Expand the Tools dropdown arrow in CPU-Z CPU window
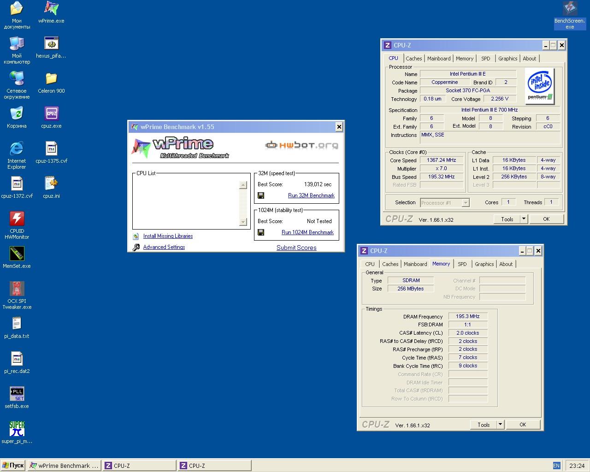This screenshot has width=590, height=472. point(524,219)
